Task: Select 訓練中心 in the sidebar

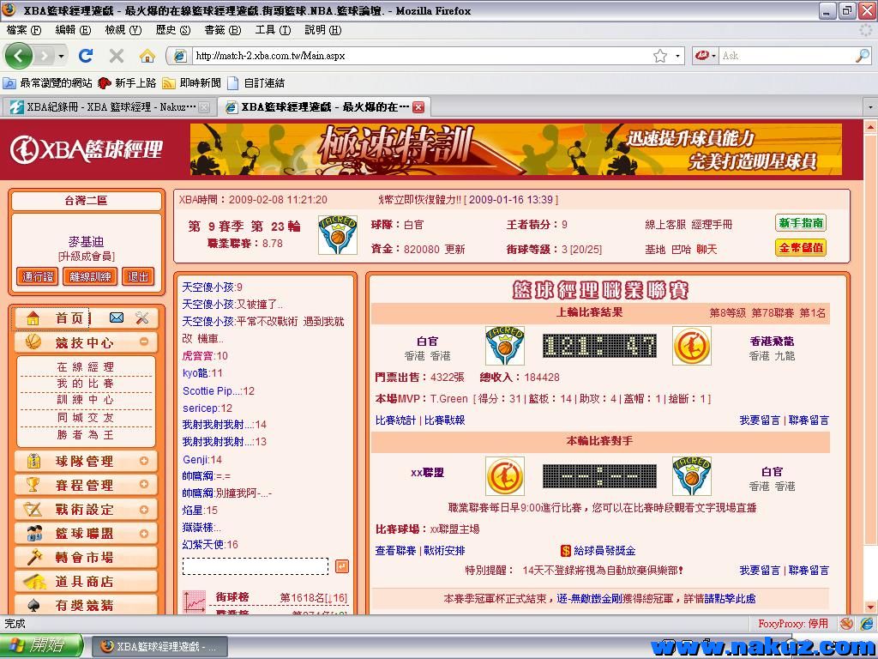Action: tap(86, 400)
